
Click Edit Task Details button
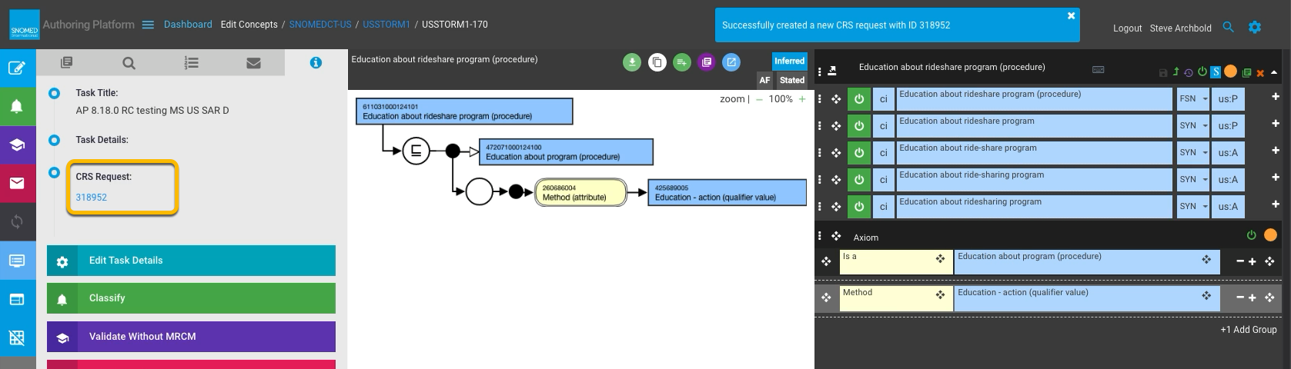191,261
